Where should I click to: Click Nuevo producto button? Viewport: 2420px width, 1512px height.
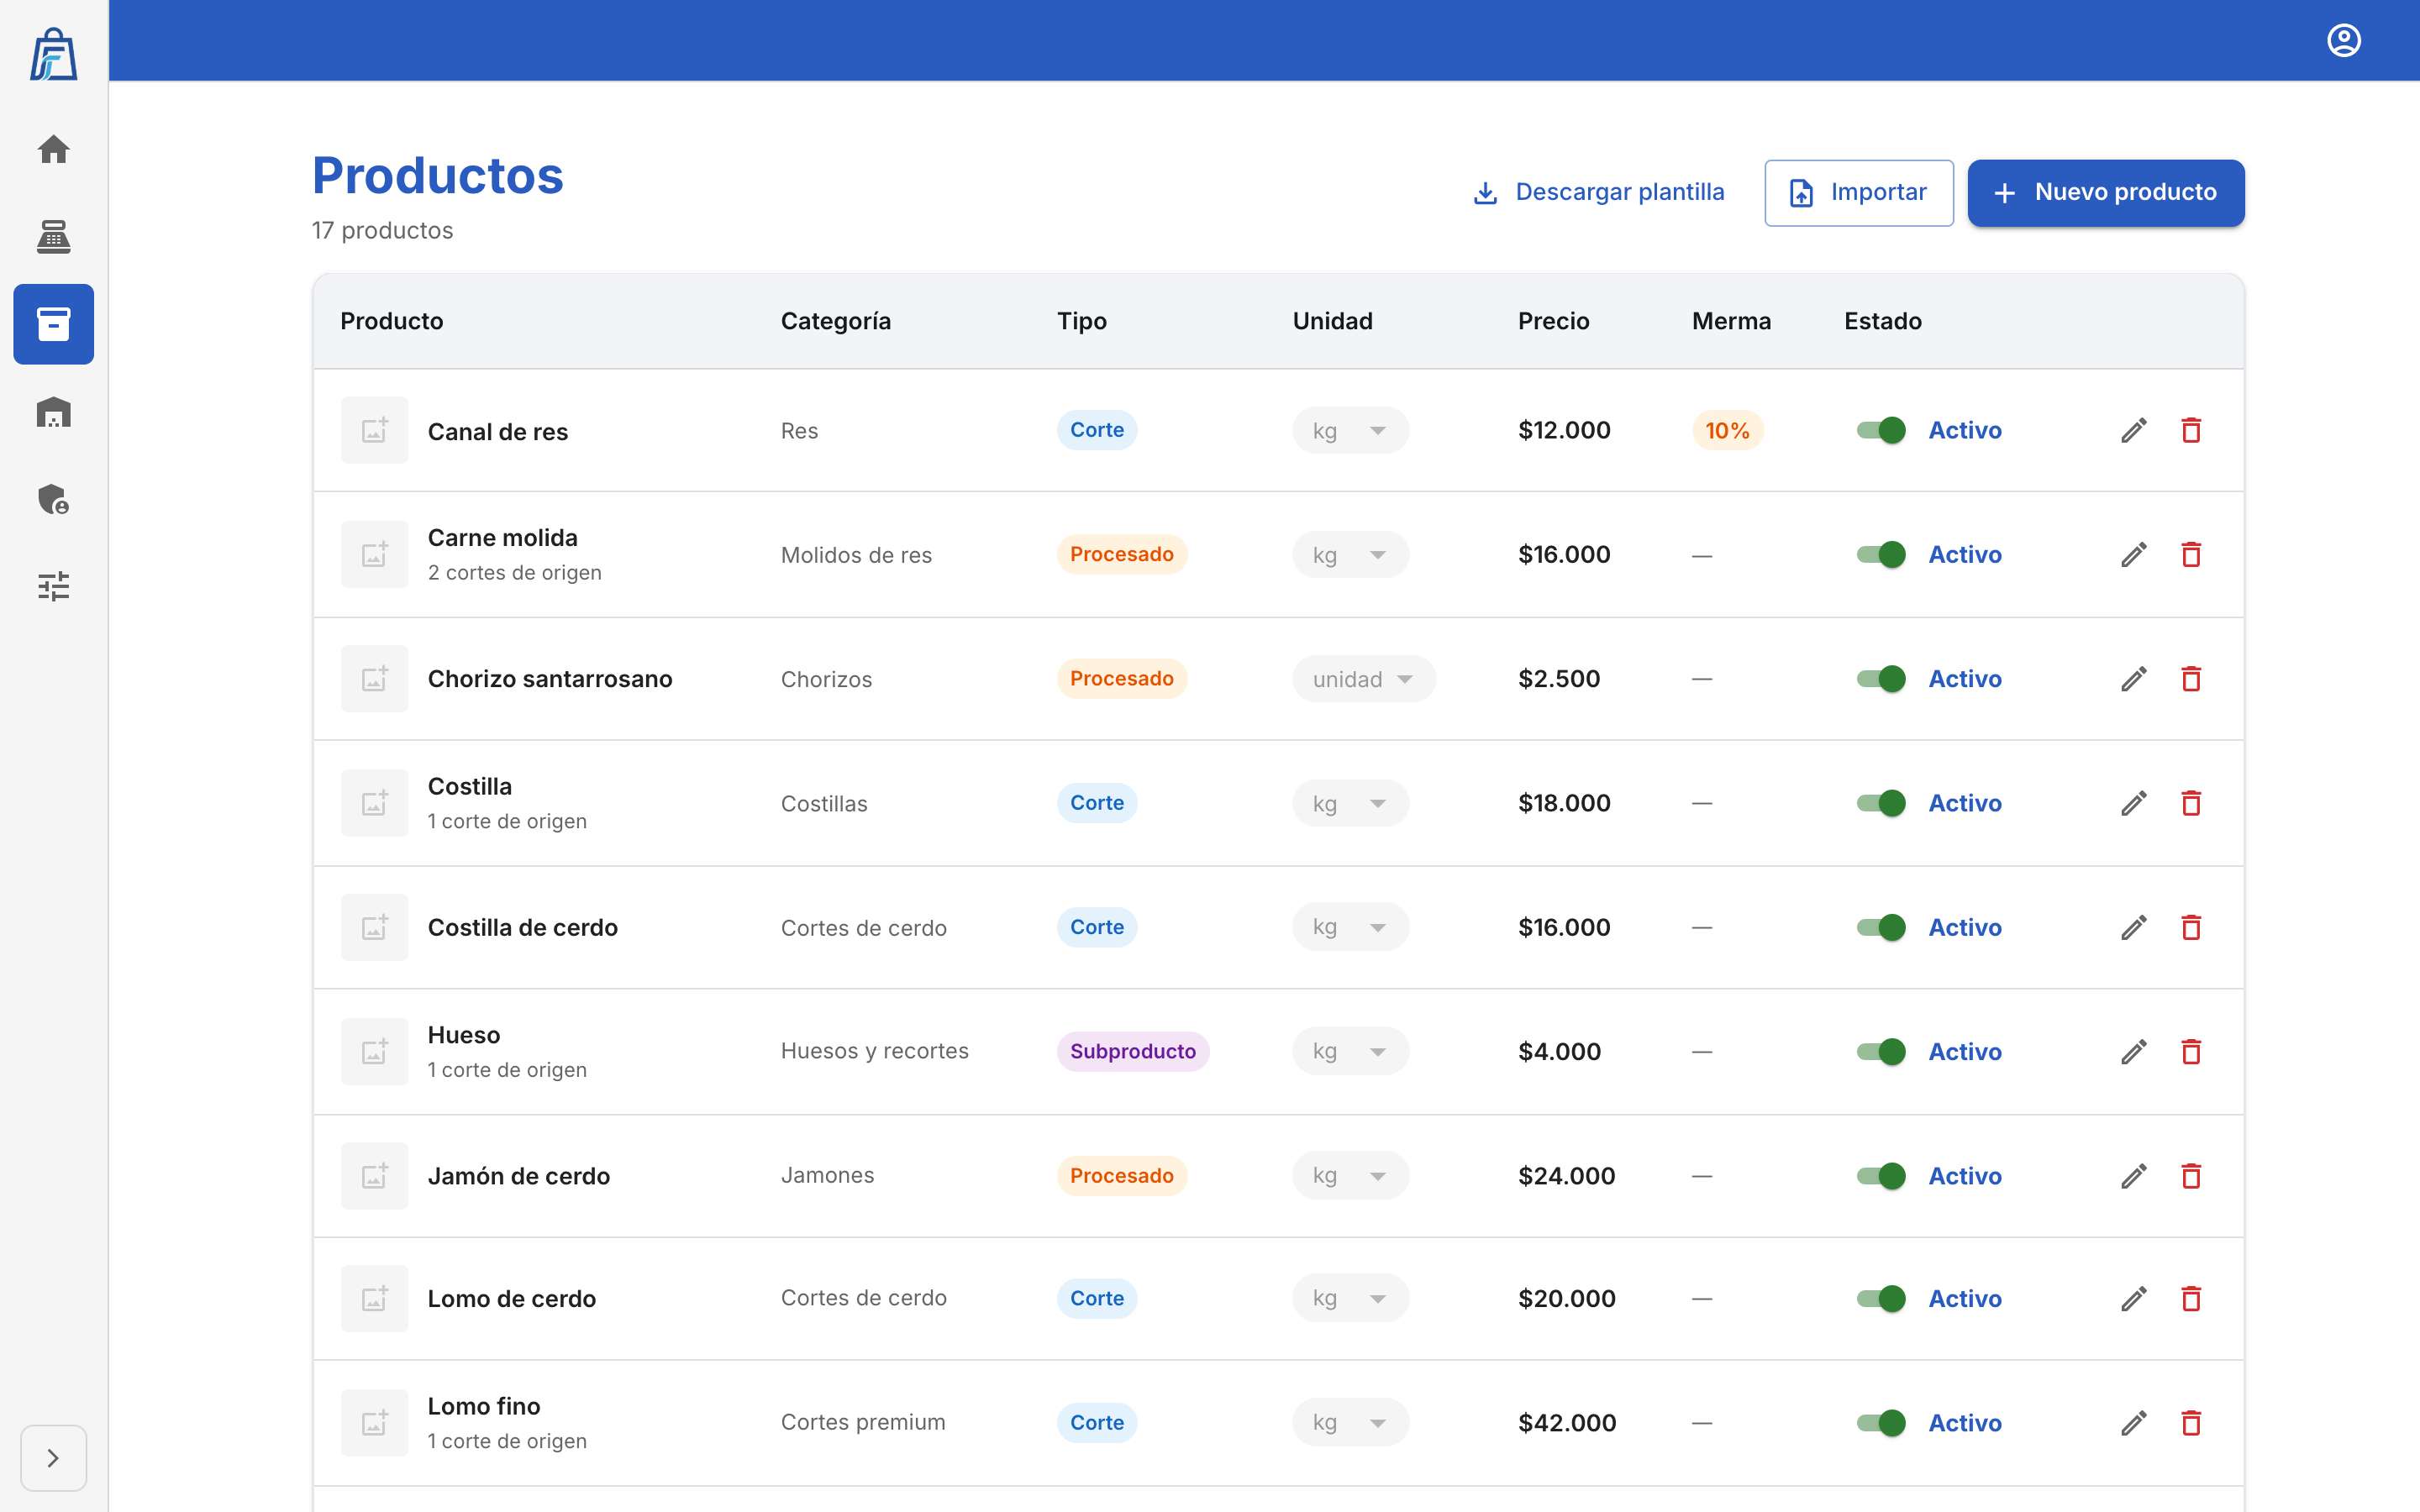[x=2106, y=193]
